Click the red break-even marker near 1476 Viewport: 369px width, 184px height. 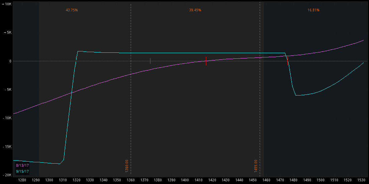point(287,61)
